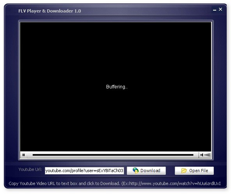Screen dimensions: 231x194
Task: Click the 'Youtube Url:' label
Action: [x=30, y=169]
